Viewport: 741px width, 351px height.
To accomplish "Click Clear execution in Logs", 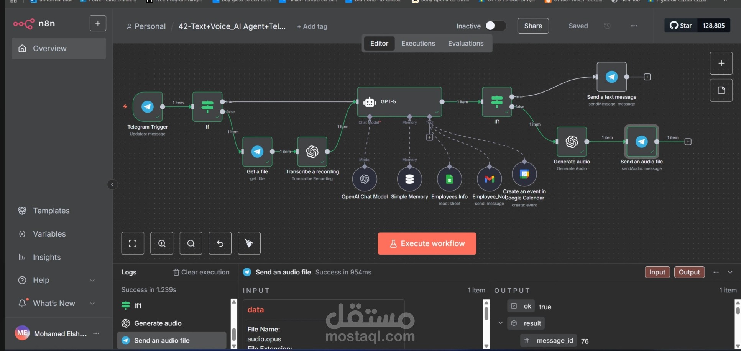I will tap(201, 272).
